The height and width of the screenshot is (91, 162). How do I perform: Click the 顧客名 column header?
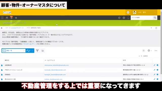coord(7,60)
